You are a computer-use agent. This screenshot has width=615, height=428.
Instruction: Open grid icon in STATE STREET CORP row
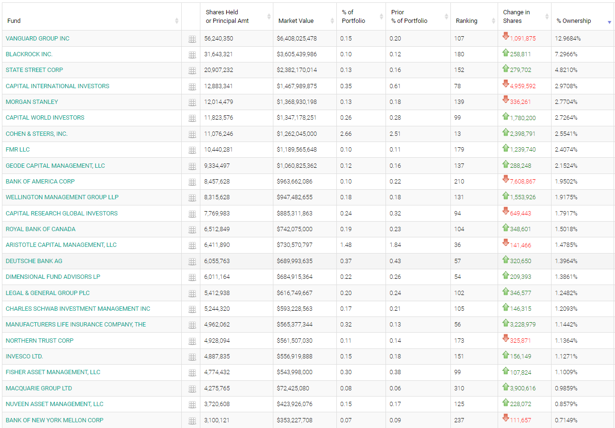(192, 71)
